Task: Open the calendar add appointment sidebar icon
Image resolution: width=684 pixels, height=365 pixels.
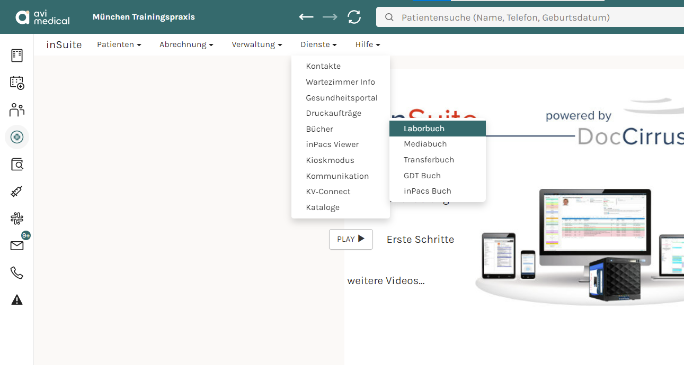Action: [17, 83]
